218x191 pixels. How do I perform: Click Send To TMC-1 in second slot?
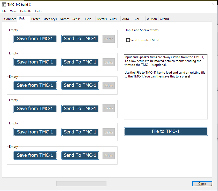[x=80, y=62]
